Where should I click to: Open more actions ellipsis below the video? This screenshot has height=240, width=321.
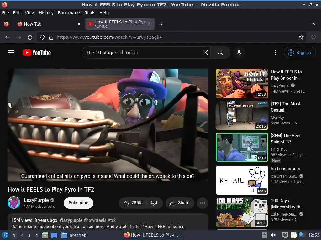203,203
